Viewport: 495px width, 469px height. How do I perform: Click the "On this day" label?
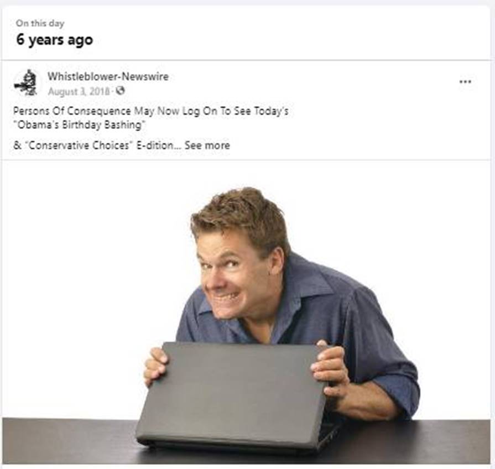pyautogui.click(x=40, y=23)
